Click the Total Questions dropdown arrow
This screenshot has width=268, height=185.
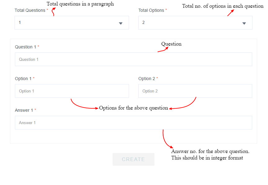point(121,23)
